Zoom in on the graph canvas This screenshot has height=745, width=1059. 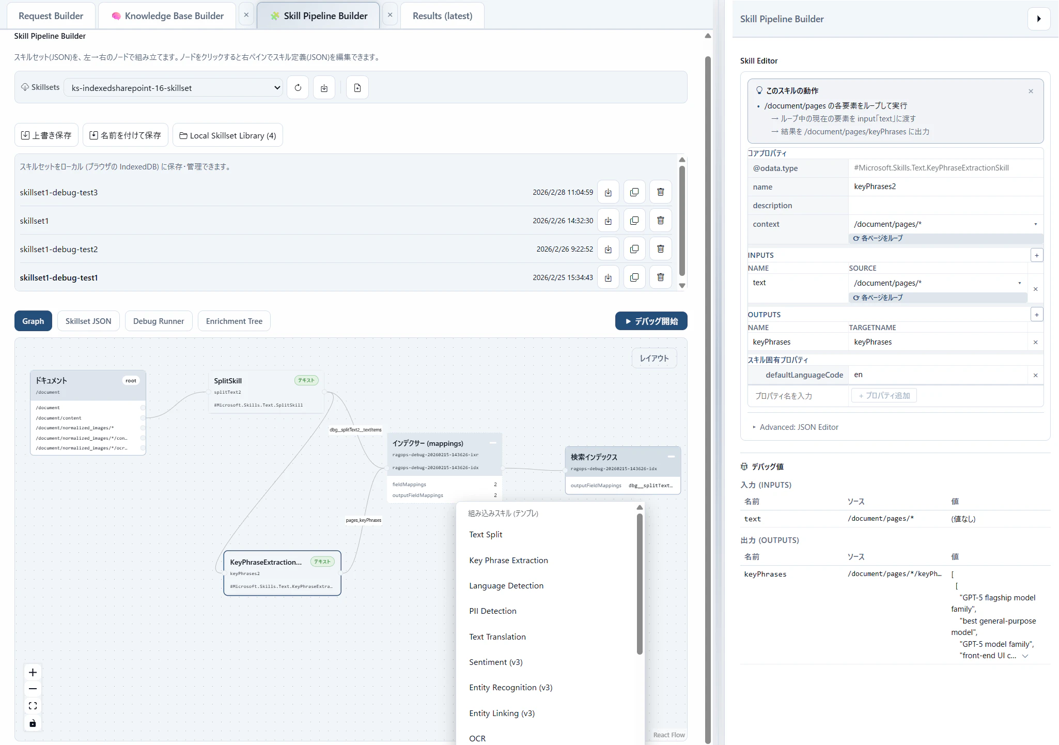tap(33, 672)
